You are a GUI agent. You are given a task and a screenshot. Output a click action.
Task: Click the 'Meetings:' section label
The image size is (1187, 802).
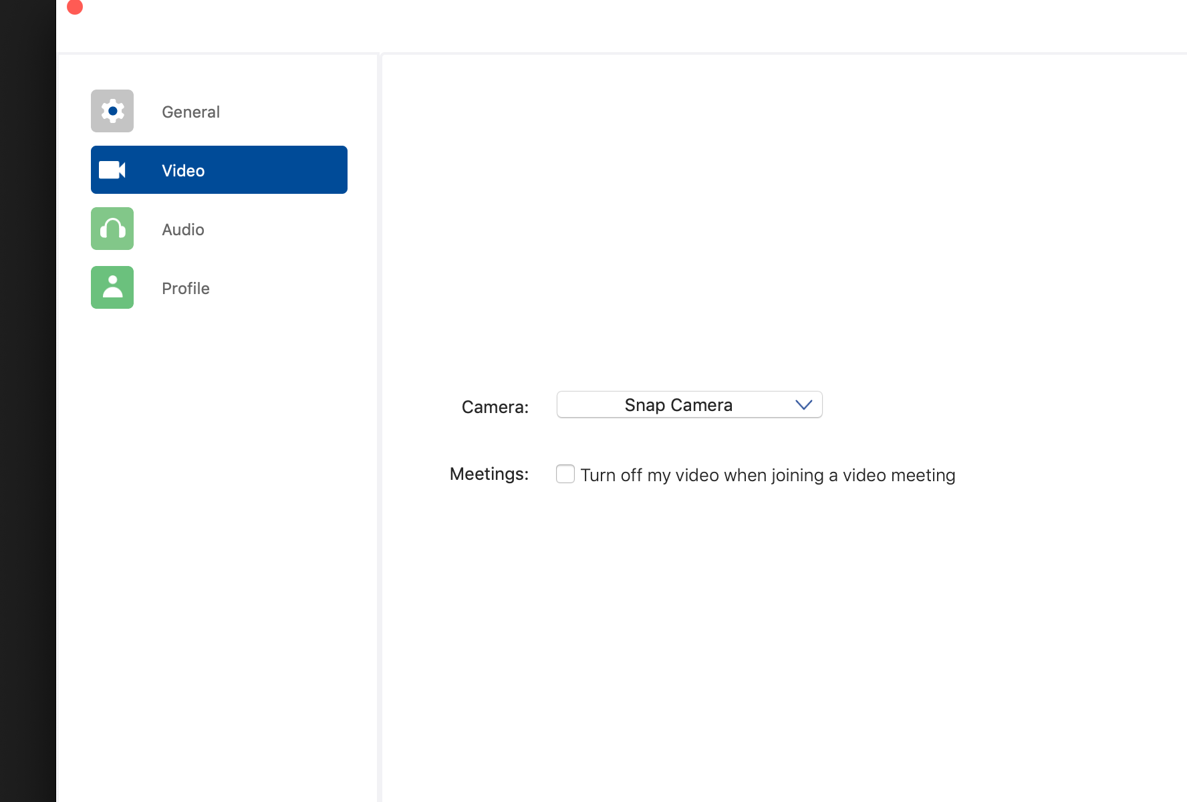pyautogui.click(x=489, y=474)
